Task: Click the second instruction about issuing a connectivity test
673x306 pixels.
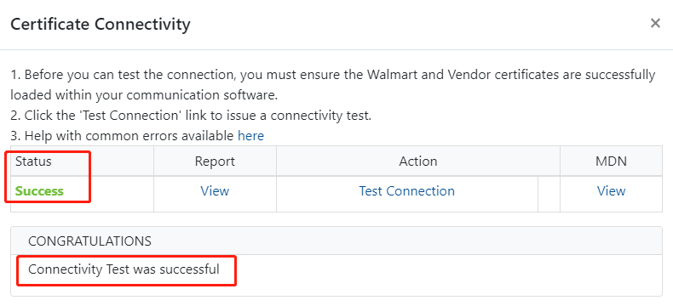Action: tap(191, 116)
